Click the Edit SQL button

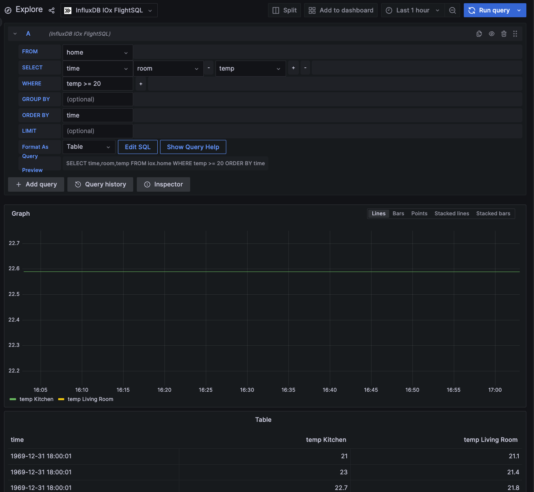(x=138, y=147)
